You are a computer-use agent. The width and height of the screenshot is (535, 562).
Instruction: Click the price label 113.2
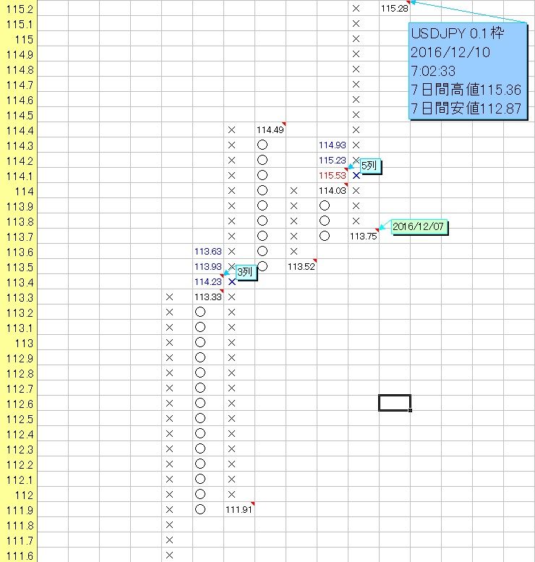(20, 312)
